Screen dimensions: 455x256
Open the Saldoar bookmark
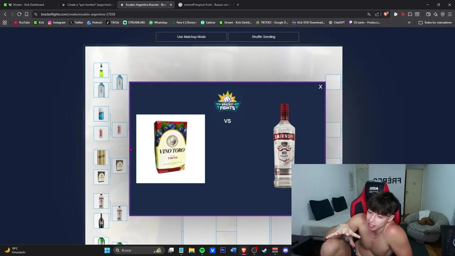208,22
